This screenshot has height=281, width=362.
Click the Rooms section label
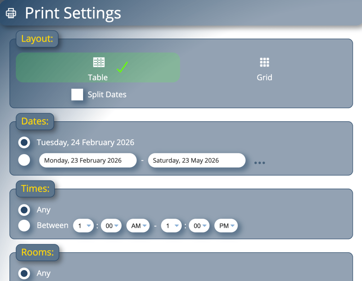(37, 252)
